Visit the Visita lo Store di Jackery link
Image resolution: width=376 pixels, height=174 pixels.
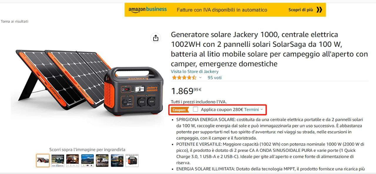pyautogui.click(x=195, y=71)
